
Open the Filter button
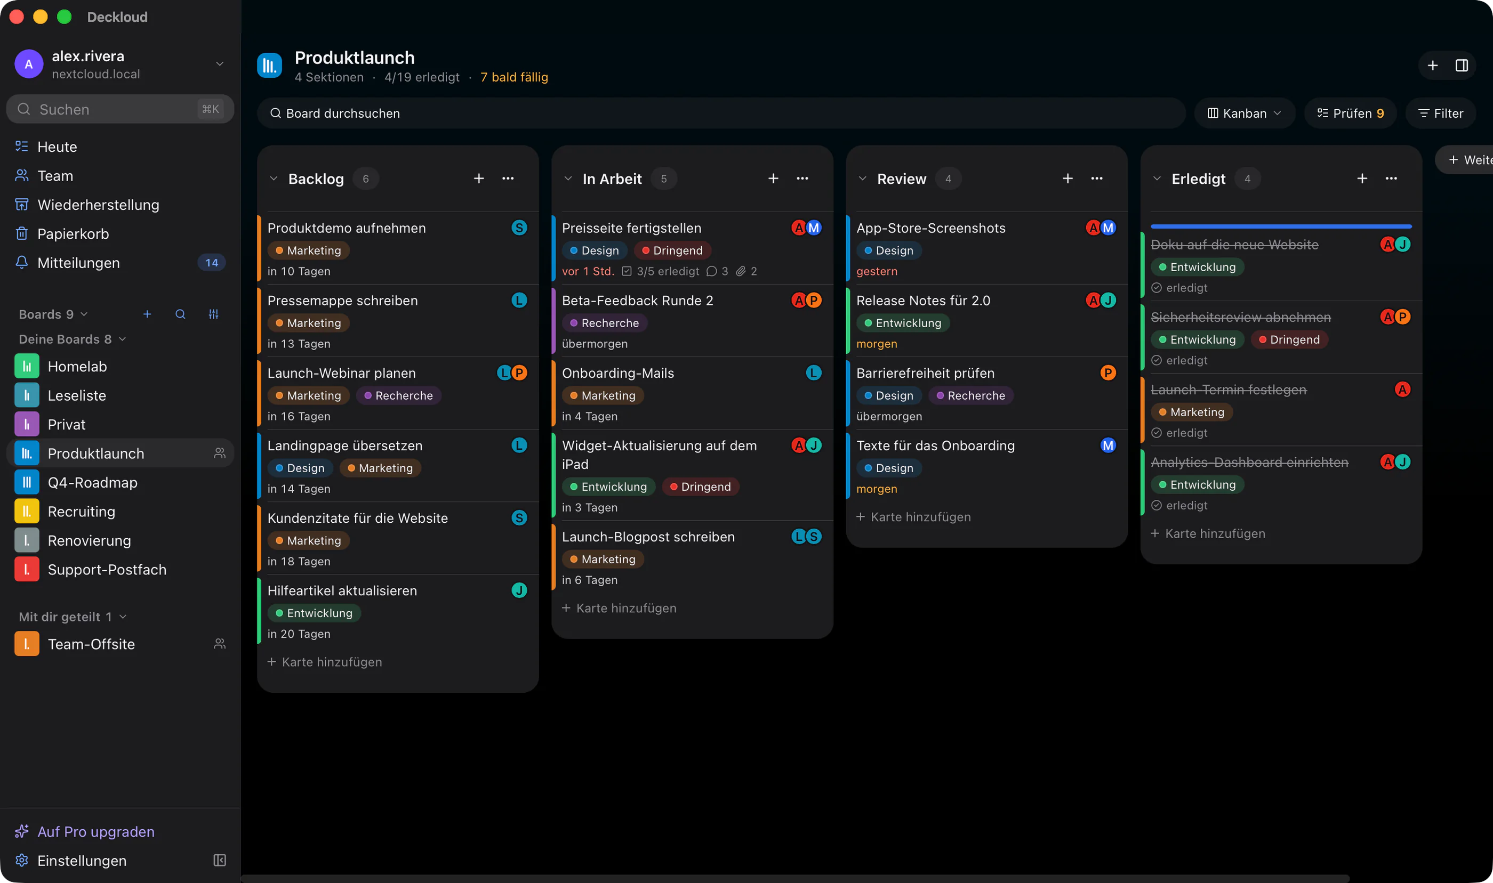(x=1441, y=113)
